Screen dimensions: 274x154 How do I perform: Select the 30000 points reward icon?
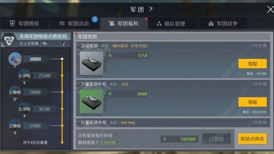click(x=15, y=59)
